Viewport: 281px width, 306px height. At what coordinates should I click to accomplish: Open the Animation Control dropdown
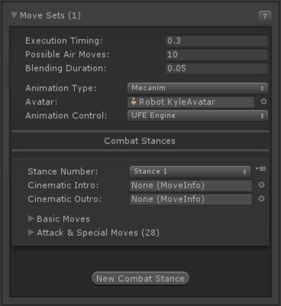point(198,115)
